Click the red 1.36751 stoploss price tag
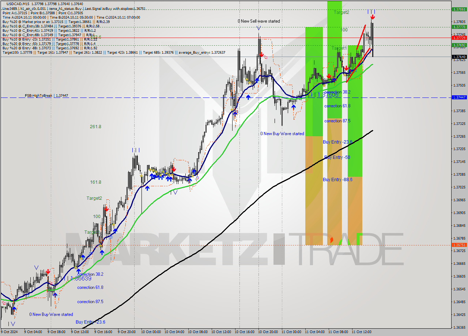 point(459,245)
